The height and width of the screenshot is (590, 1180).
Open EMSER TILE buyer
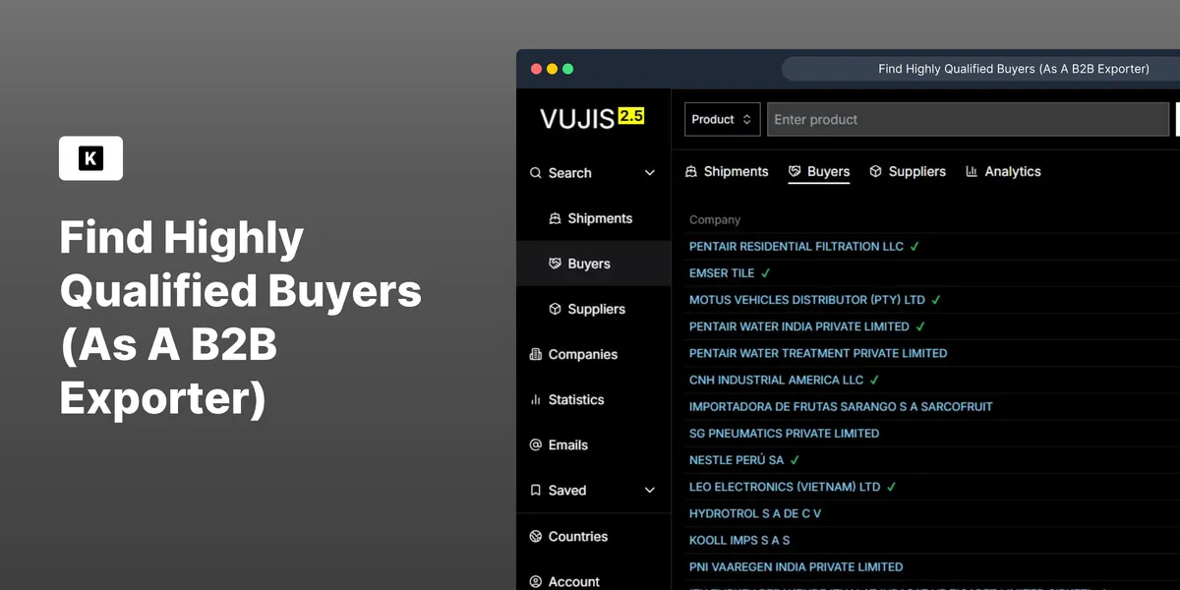click(x=722, y=273)
